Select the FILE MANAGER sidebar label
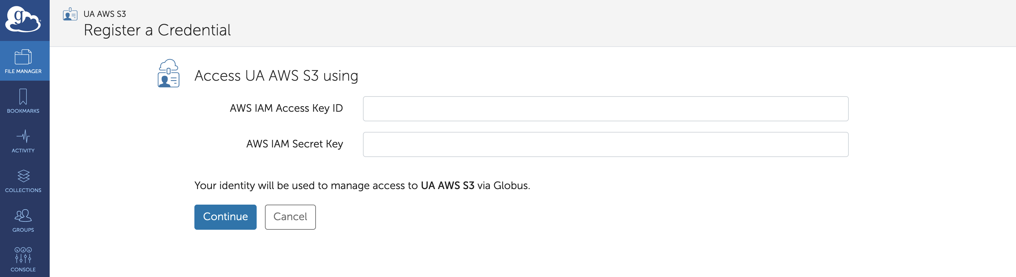 [x=23, y=71]
